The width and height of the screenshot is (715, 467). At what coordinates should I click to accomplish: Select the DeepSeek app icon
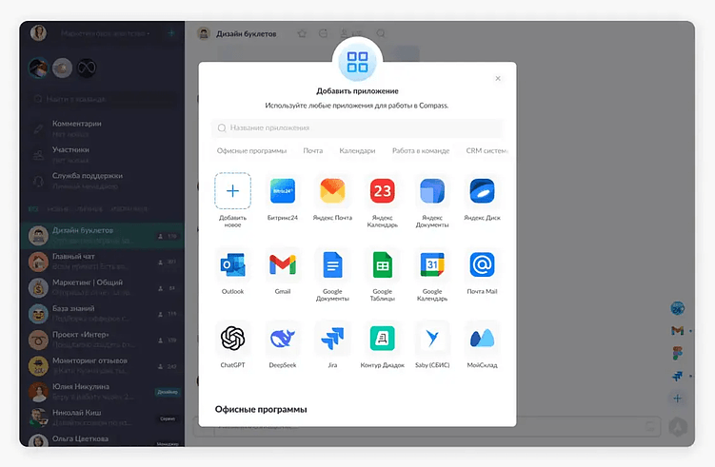pos(283,339)
